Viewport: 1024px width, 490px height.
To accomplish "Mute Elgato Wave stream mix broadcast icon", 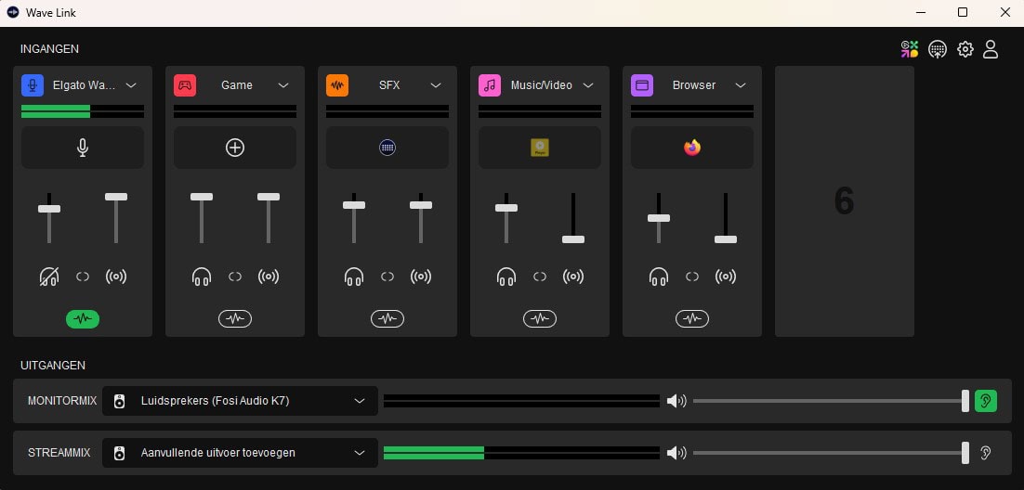I will 116,277.
